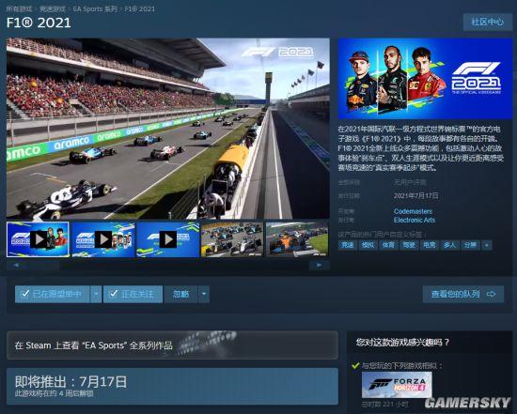The width and height of the screenshot is (517, 414).
Task: Select the 电竞 tag
Action: pos(430,245)
